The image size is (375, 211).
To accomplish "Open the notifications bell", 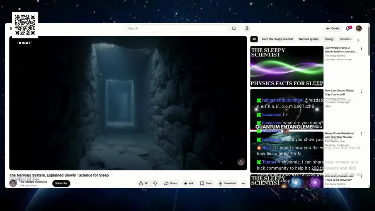I will coord(348,28).
